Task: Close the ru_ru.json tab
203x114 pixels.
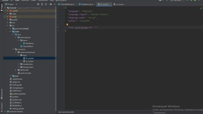Action: coord(125,4)
